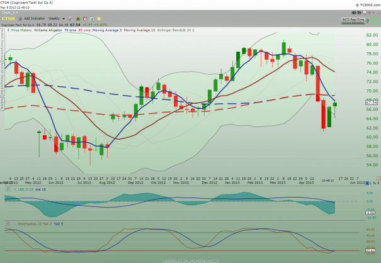This screenshot has height=263, width=381.
Task: Select the 1W time range button
Action: click(201, 261)
